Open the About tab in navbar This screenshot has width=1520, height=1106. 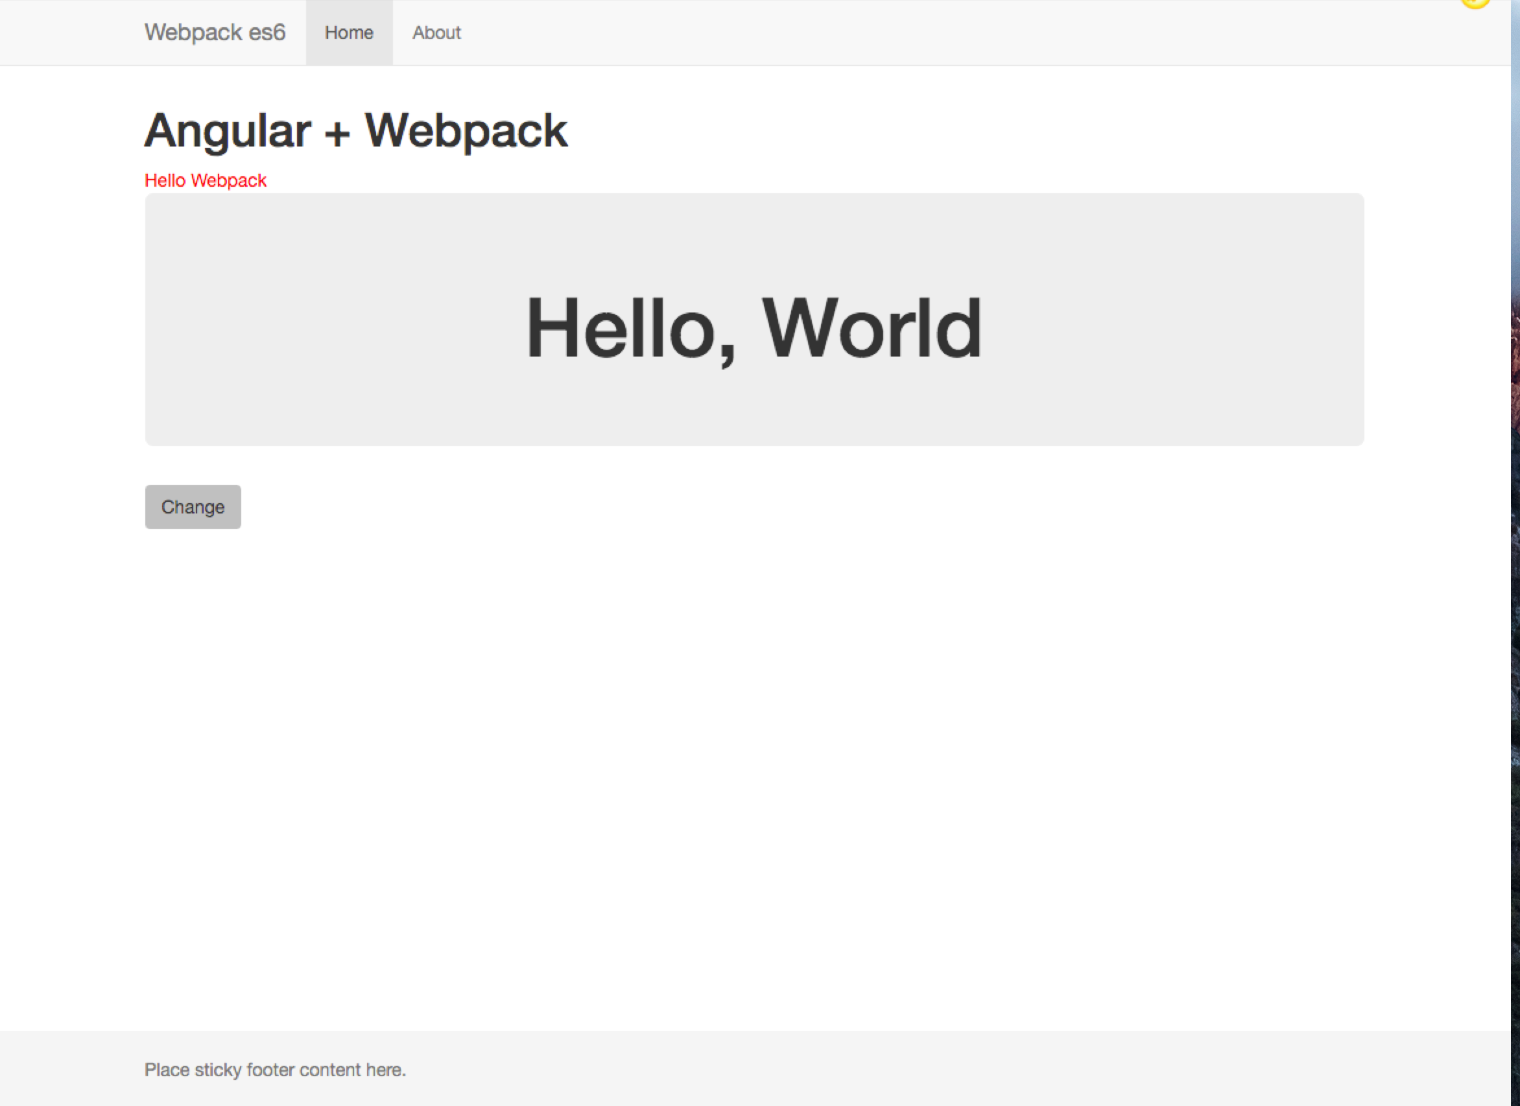(x=436, y=33)
